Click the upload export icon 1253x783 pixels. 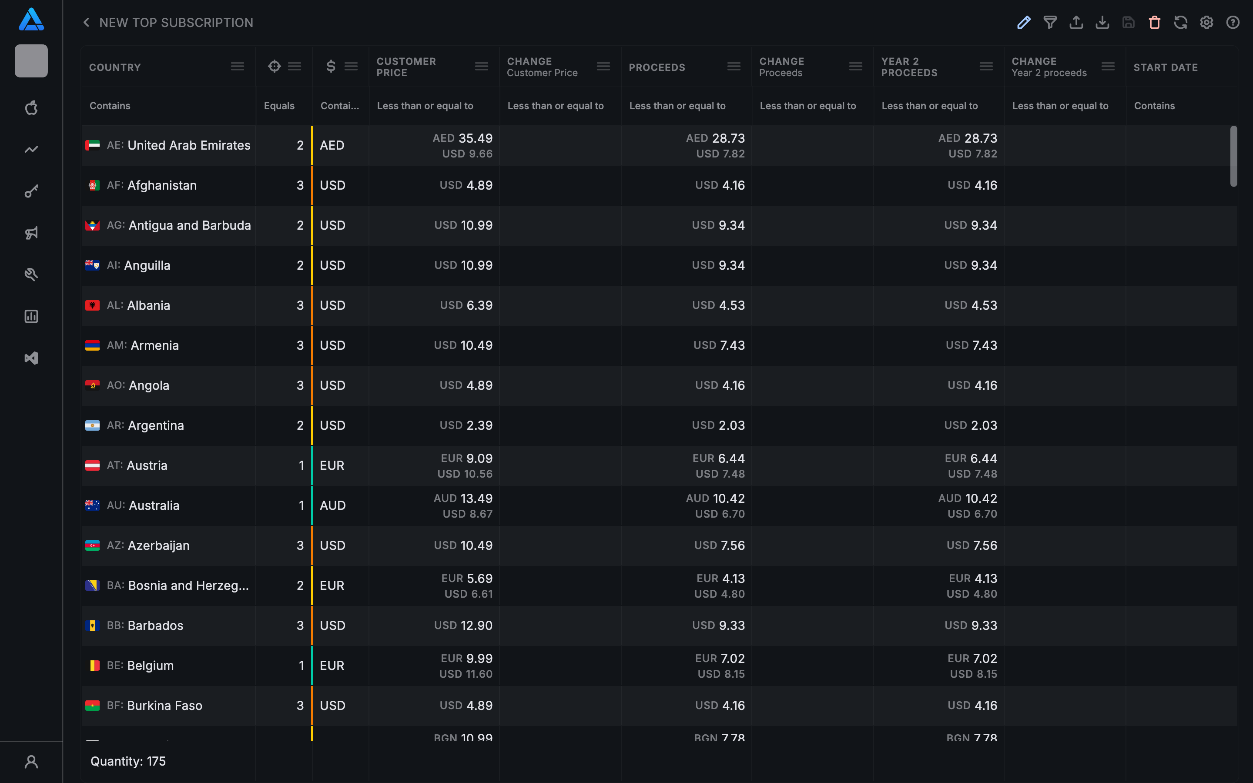click(x=1076, y=22)
